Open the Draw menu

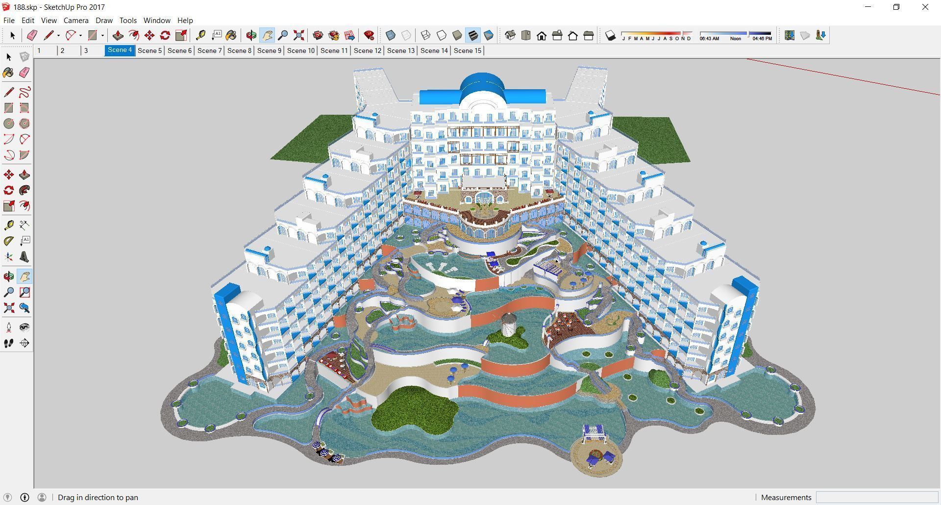(104, 20)
